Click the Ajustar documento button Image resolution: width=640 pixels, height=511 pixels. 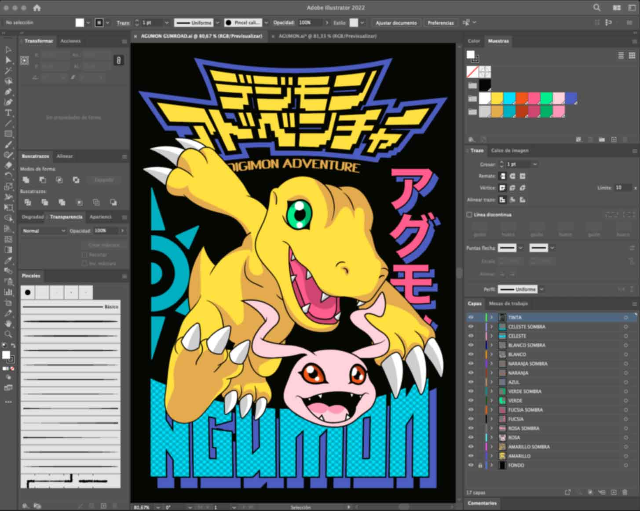click(x=395, y=22)
